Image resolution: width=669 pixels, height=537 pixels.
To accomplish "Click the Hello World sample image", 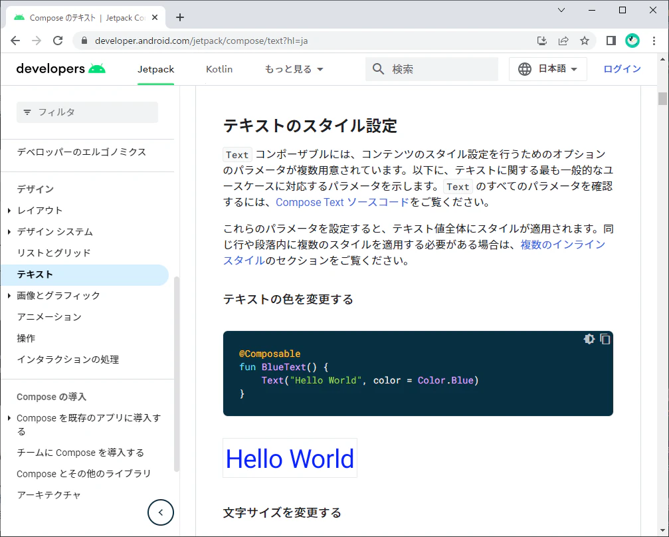I will click(290, 458).
